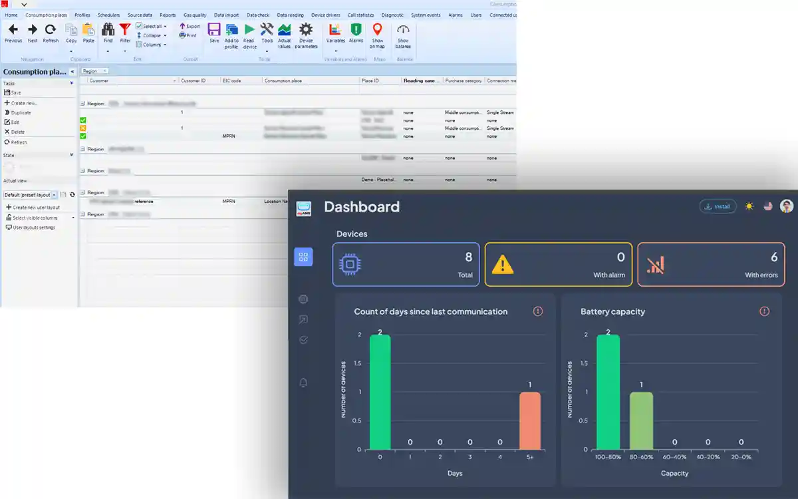Switch to the Gas quality tab
Image resolution: width=798 pixels, height=499 pixels.
click(195, 15)
